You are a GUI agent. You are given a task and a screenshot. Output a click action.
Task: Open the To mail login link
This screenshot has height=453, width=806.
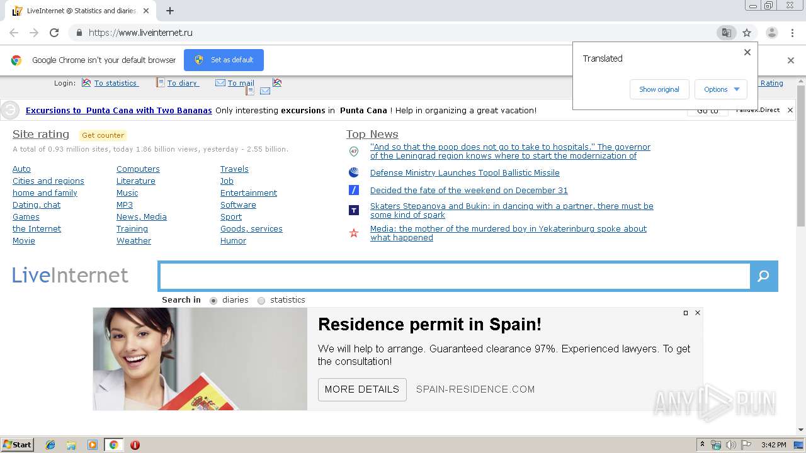pyautogui.click(x=241, y=83)
